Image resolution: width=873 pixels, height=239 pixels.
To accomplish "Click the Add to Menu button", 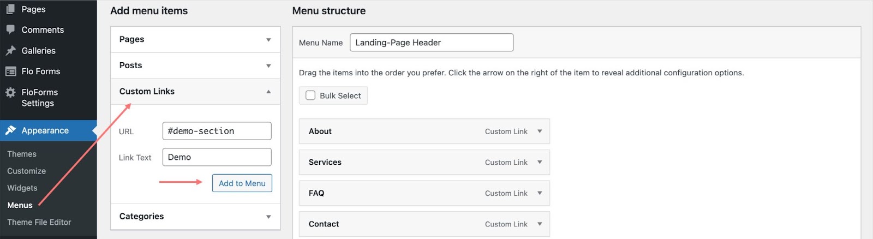I will (242, 183).
